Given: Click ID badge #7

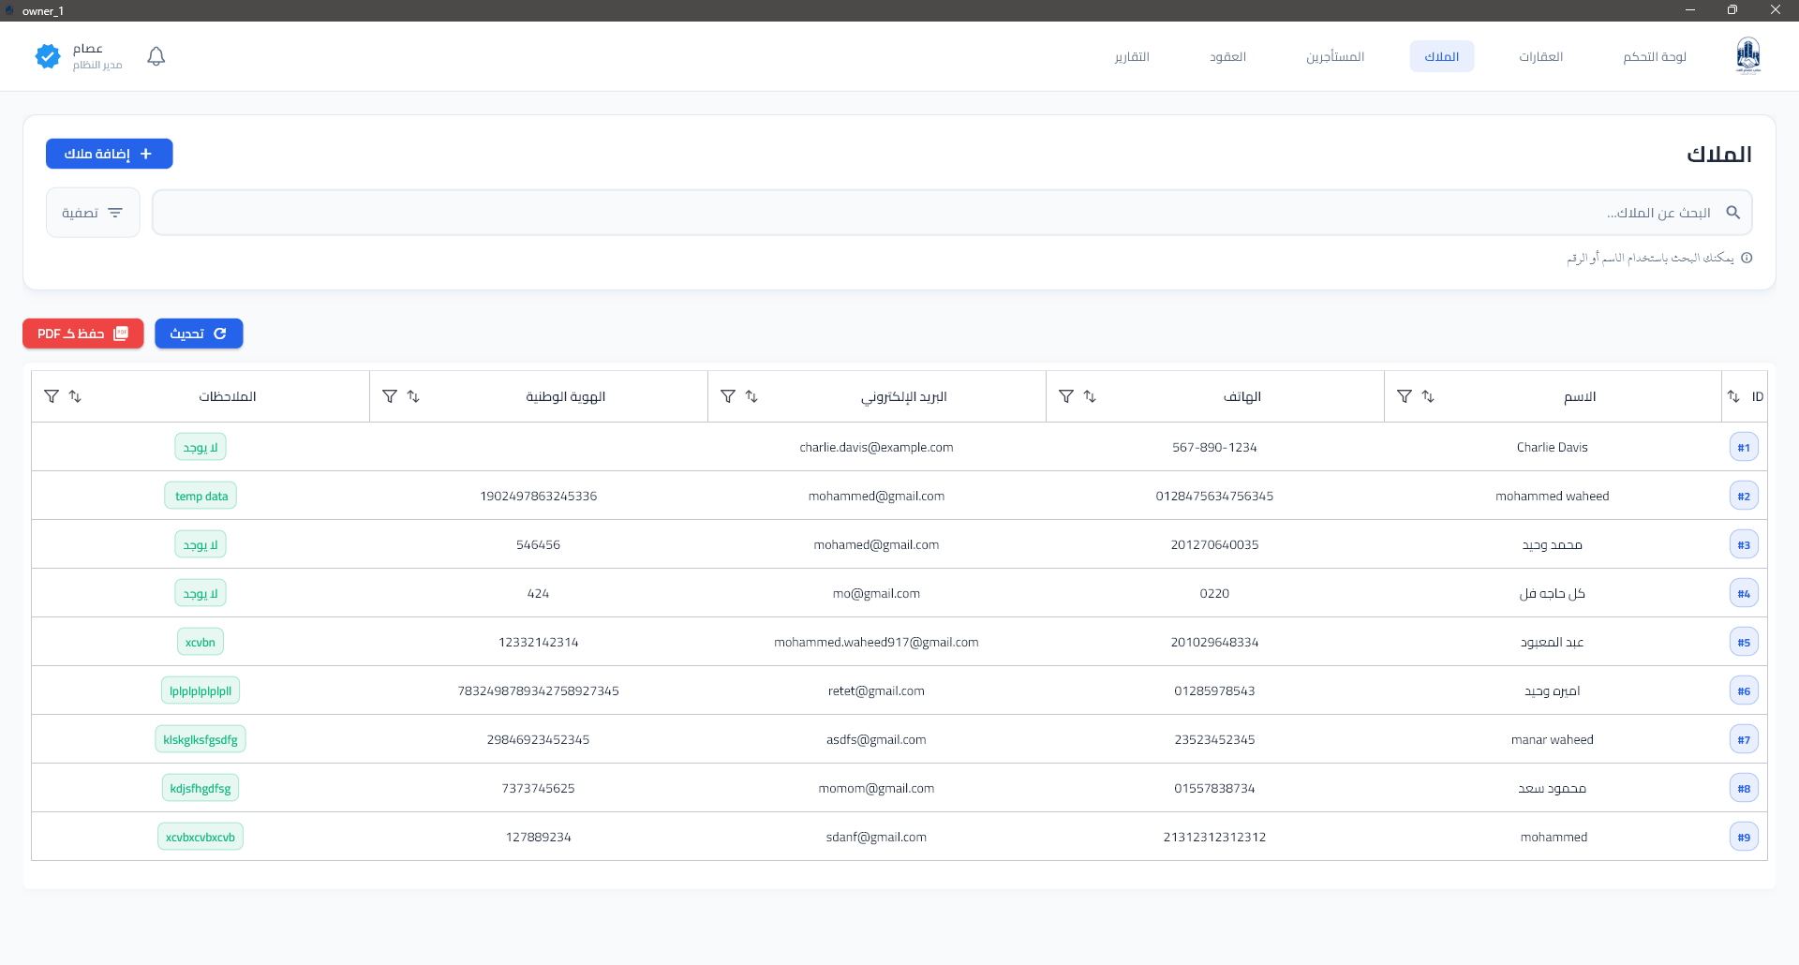Looking at the screenshot, I should point(1744,739).
